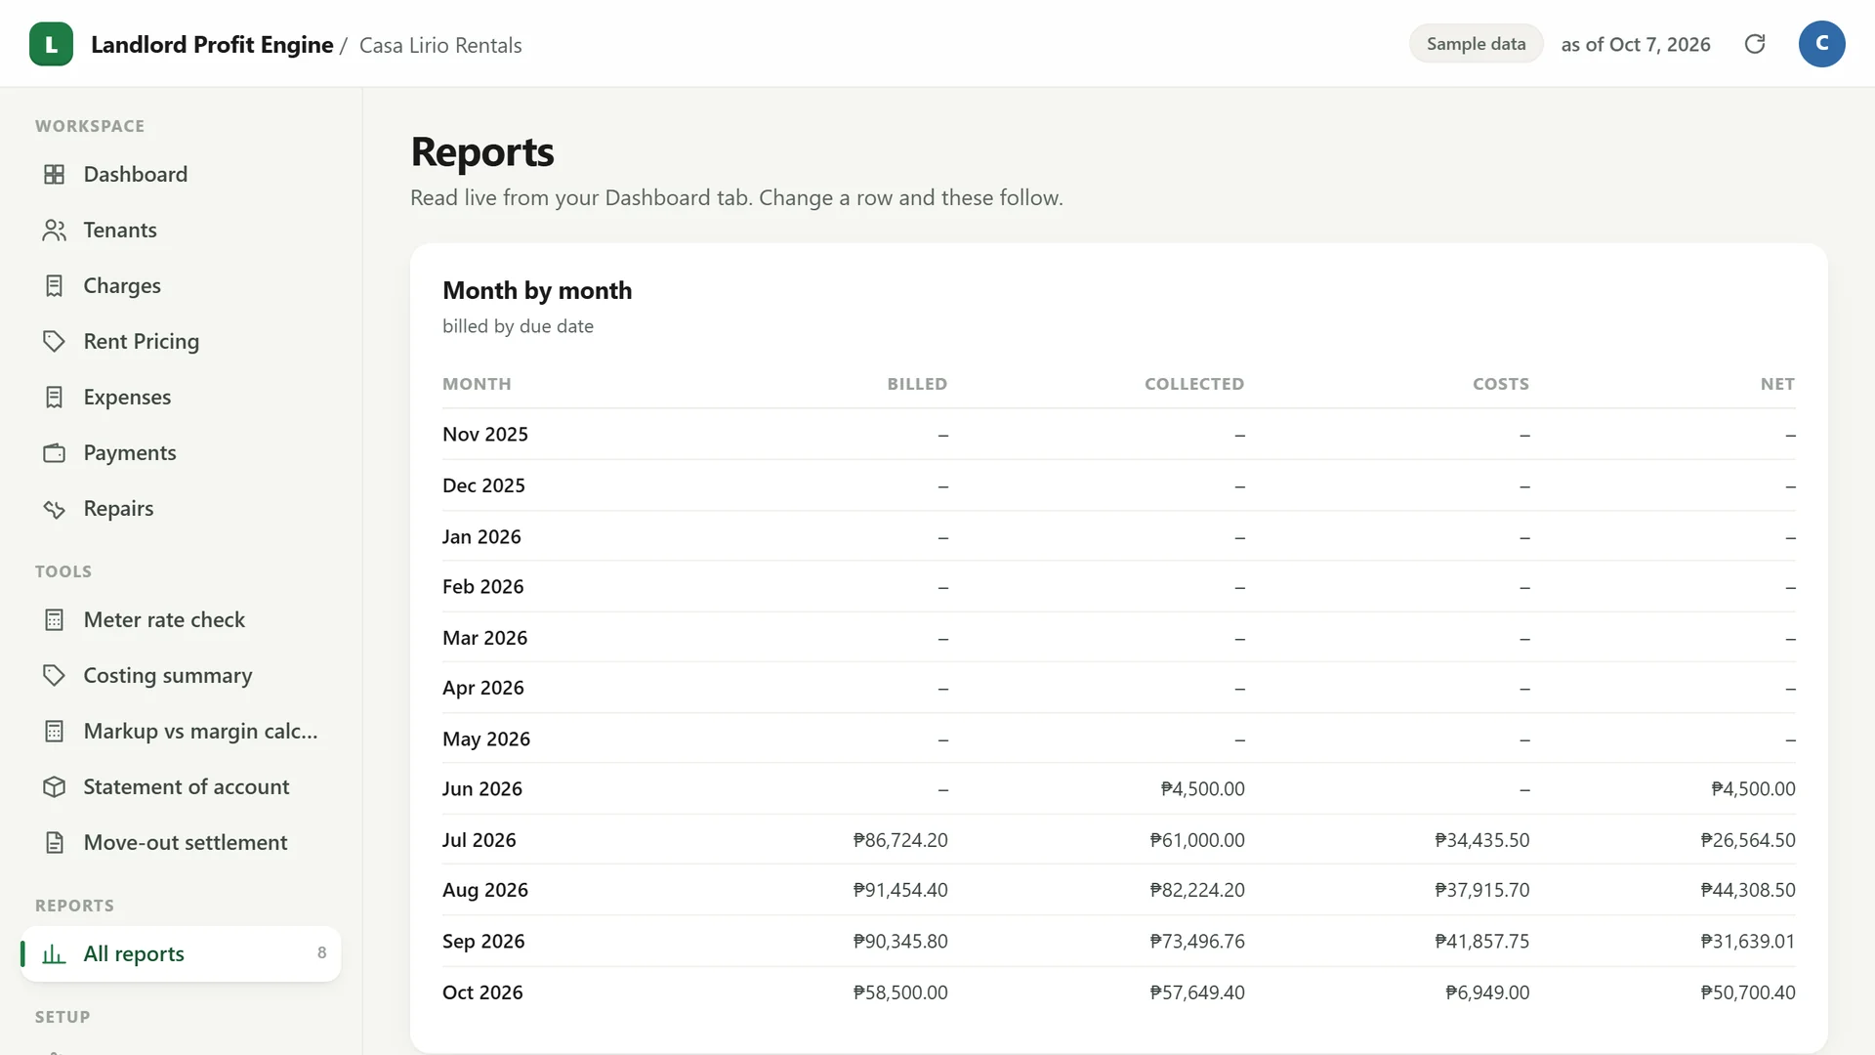Click the Casa Lirio Rentals breadcrumb

[440, 45]
